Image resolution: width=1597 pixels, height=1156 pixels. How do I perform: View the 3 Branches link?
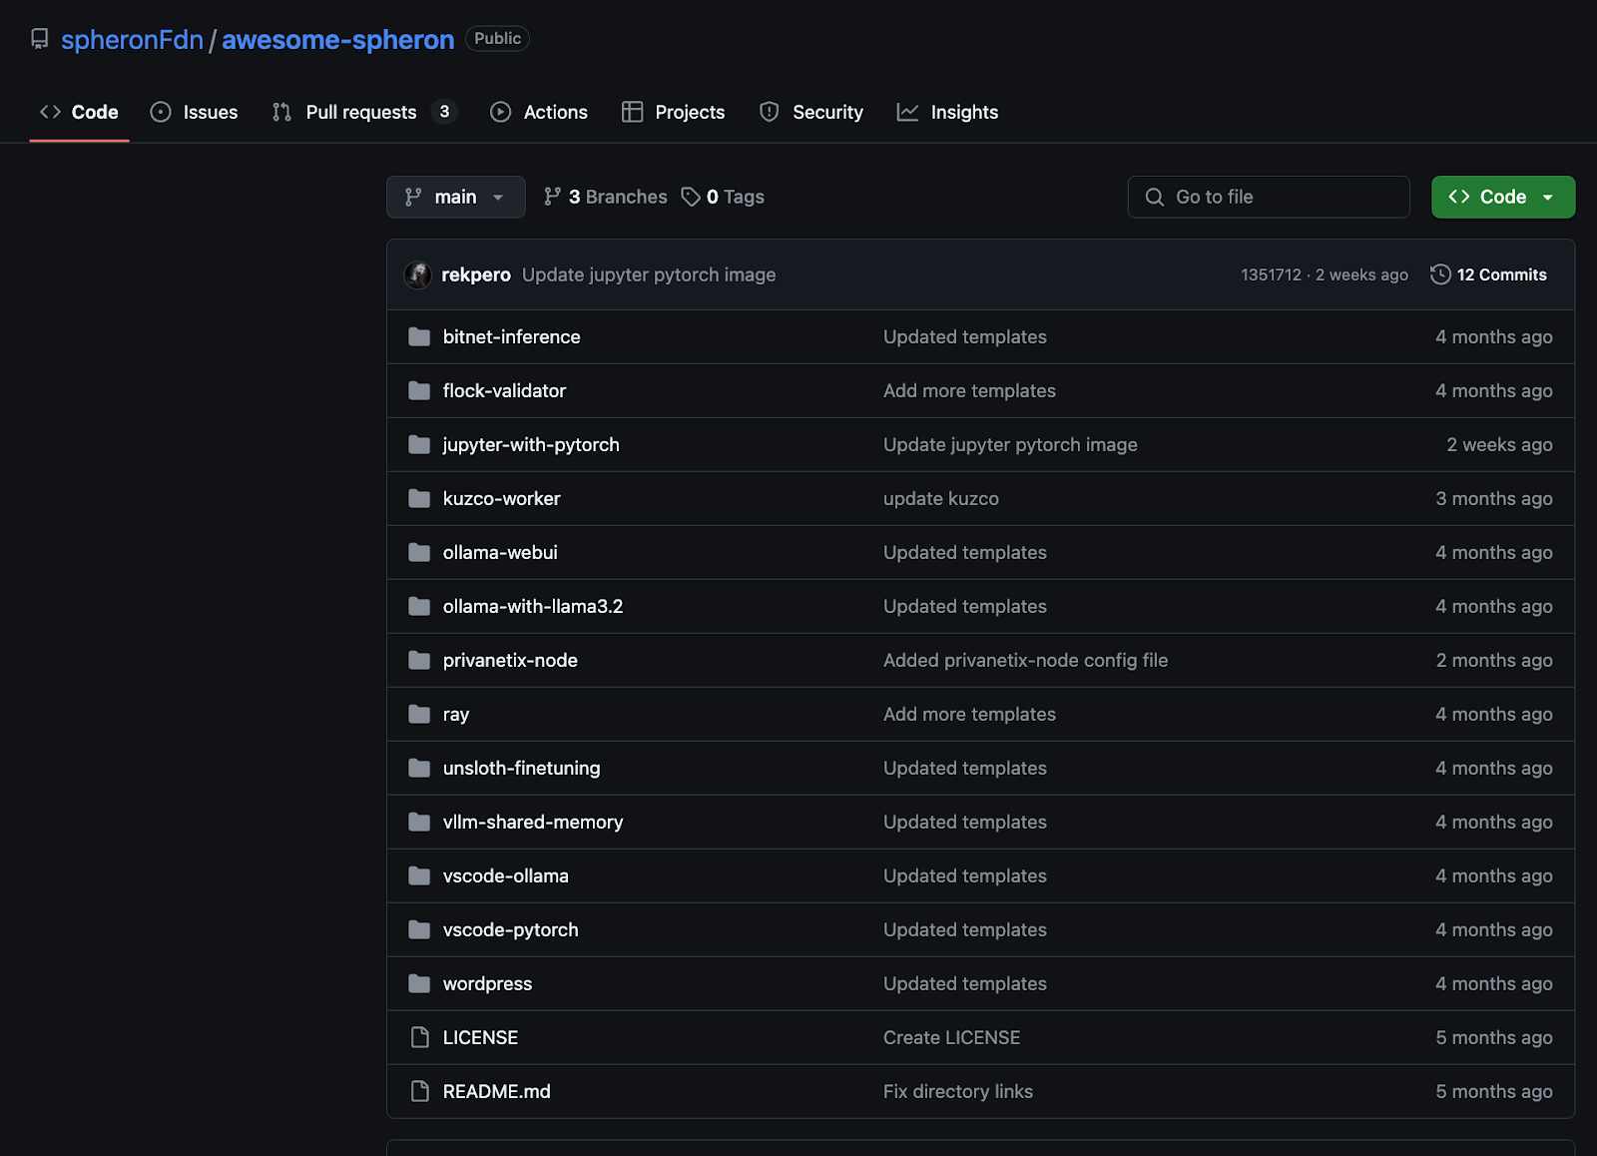point(606,197)
